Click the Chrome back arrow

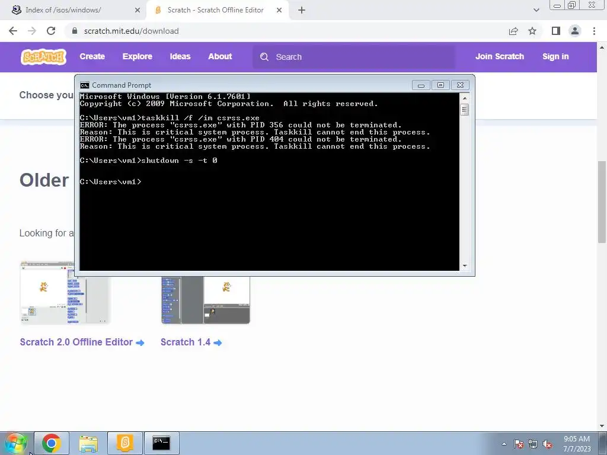(x=13, y=31)
